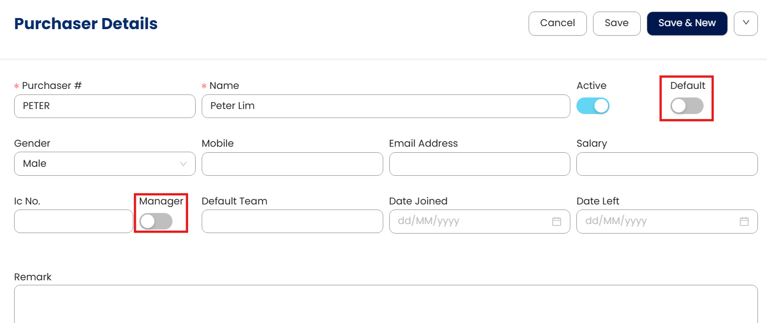Enable the Default toggle switch
The height and width of the screenshot is (323, 767).
click(687, 106)
